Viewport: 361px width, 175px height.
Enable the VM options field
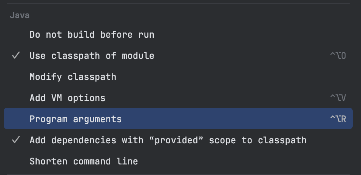point(68,98)
